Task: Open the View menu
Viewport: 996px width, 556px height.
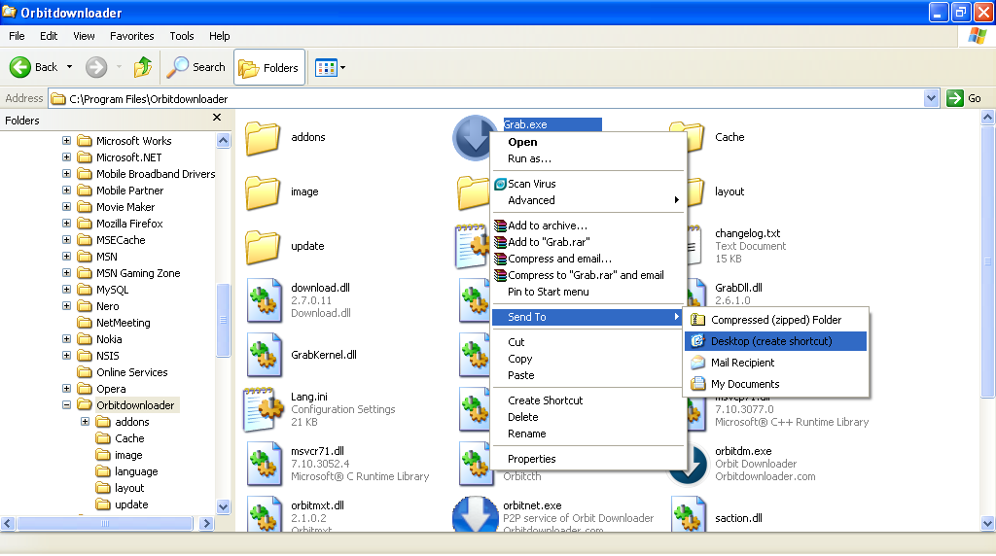Action: [x=84, y=36]
